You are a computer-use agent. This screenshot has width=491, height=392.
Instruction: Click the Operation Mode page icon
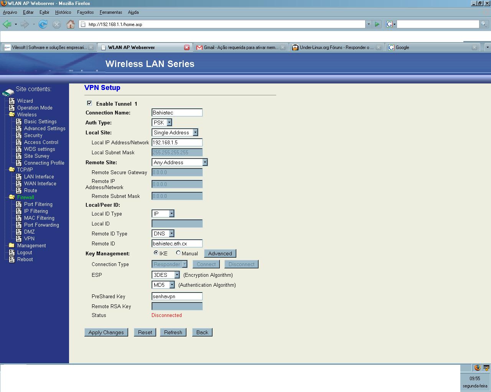click(x=12, y=108)
